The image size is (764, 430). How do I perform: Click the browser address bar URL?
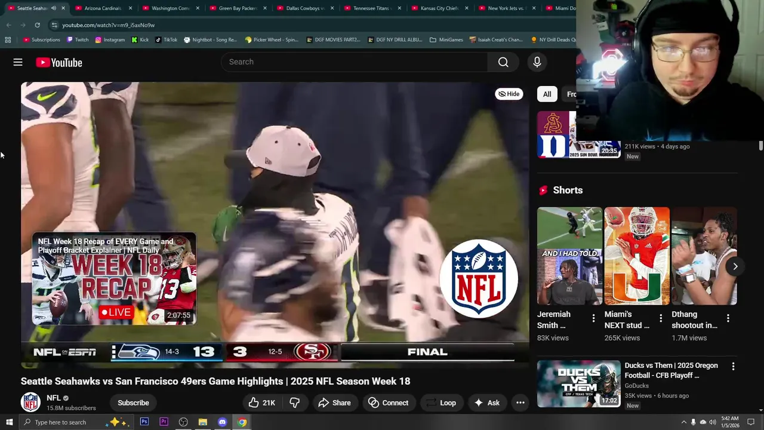point(108,25)
